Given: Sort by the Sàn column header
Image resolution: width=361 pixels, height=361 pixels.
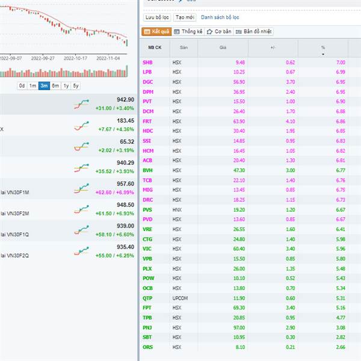Looking at the screenshot, I should click(184, 48).
